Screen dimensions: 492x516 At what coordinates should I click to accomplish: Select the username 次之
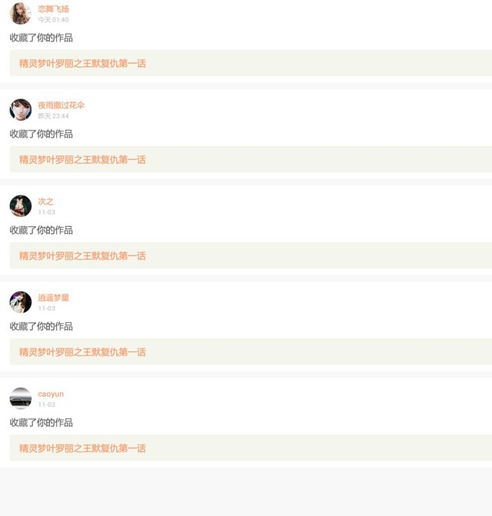[45, 201]
